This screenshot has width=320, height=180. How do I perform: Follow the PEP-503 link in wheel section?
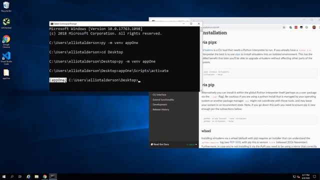pos(235,142)
